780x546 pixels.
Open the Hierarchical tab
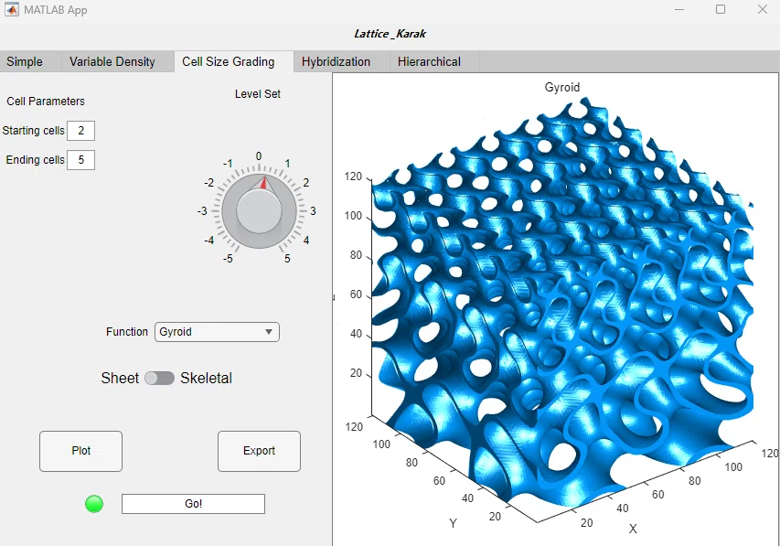point(429,61)
